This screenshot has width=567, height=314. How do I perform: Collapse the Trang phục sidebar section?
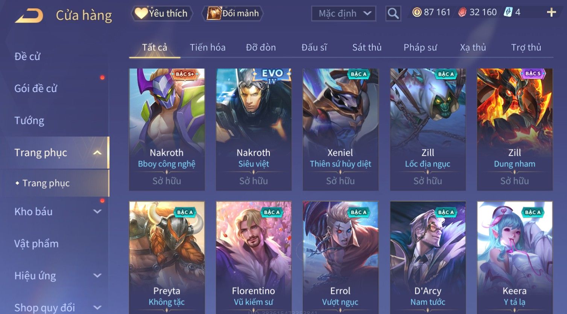[x=97, y=152]
